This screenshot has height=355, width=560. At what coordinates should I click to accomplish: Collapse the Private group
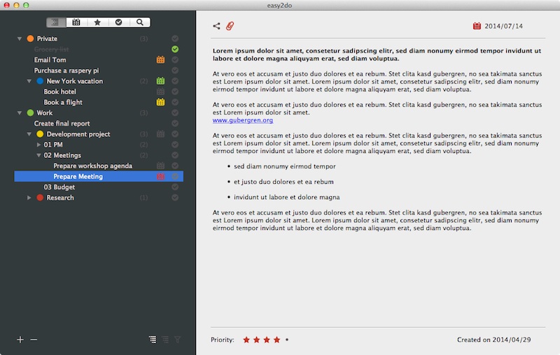20,38
